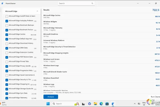Screen dimensions: 160x107
Task: Check Microsoft Edge Bookmark Backups
Action: click(7, 25)
